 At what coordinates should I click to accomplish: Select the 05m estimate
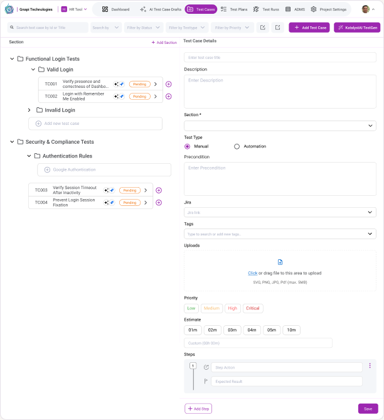click(272, 330)
